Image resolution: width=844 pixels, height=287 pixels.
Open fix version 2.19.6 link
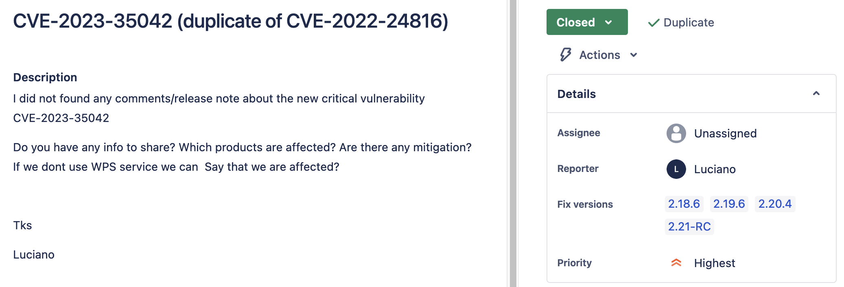pyautogui.click(x=729, y=204)
